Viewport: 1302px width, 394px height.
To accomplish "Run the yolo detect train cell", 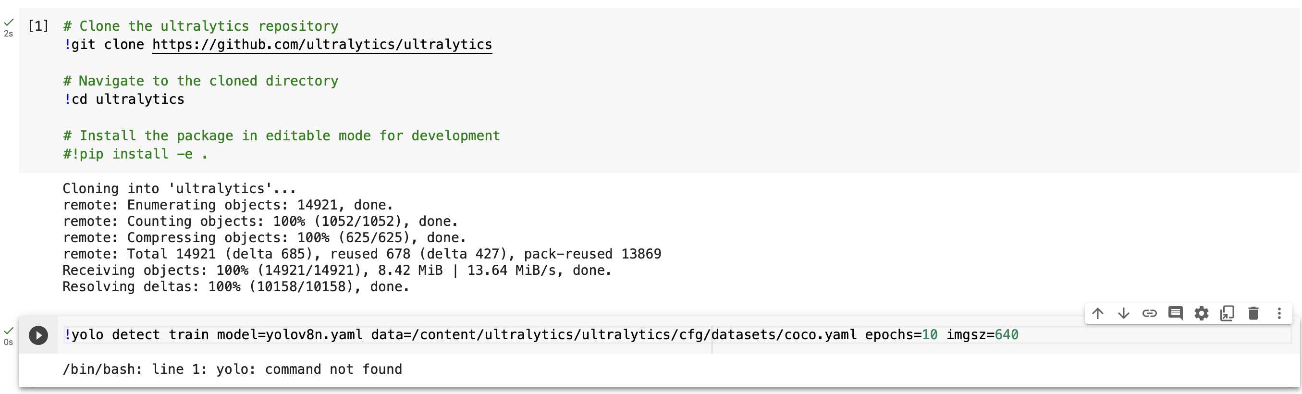I will click(38, 334).
